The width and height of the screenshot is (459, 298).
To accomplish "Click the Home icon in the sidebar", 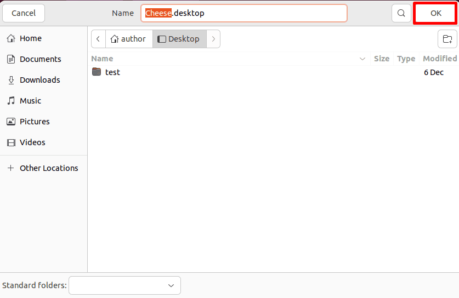I will [x=11, y=38].
